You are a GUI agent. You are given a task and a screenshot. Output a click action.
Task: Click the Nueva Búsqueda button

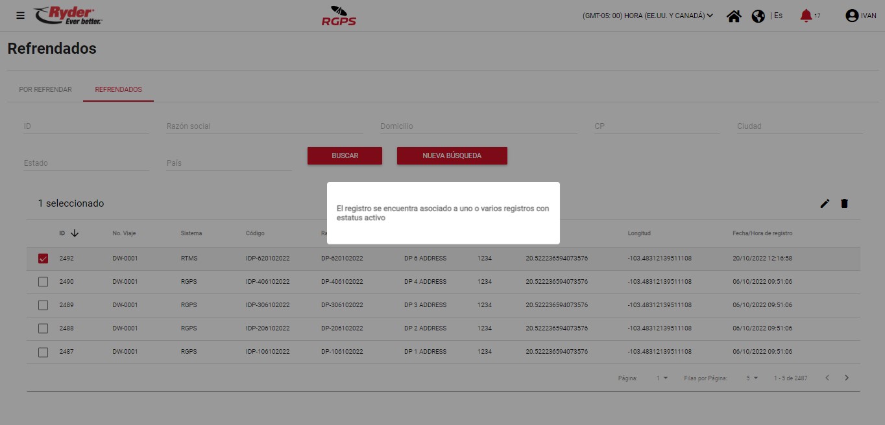click(452, 155)
